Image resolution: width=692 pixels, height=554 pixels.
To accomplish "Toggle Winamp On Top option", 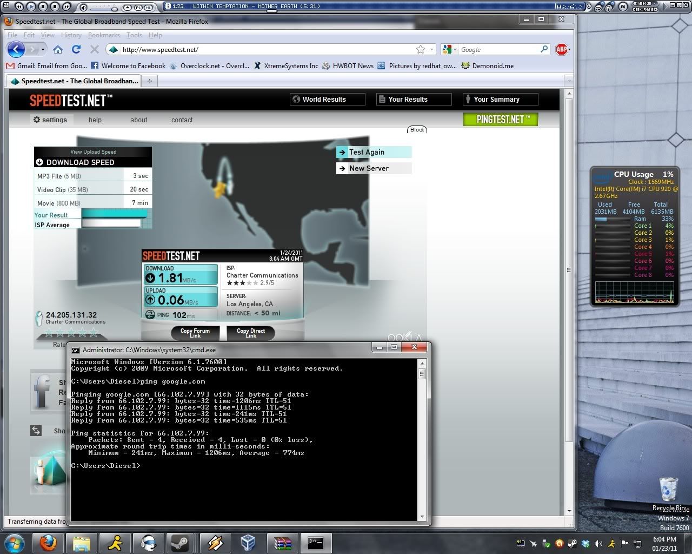I will click(642, 3).
